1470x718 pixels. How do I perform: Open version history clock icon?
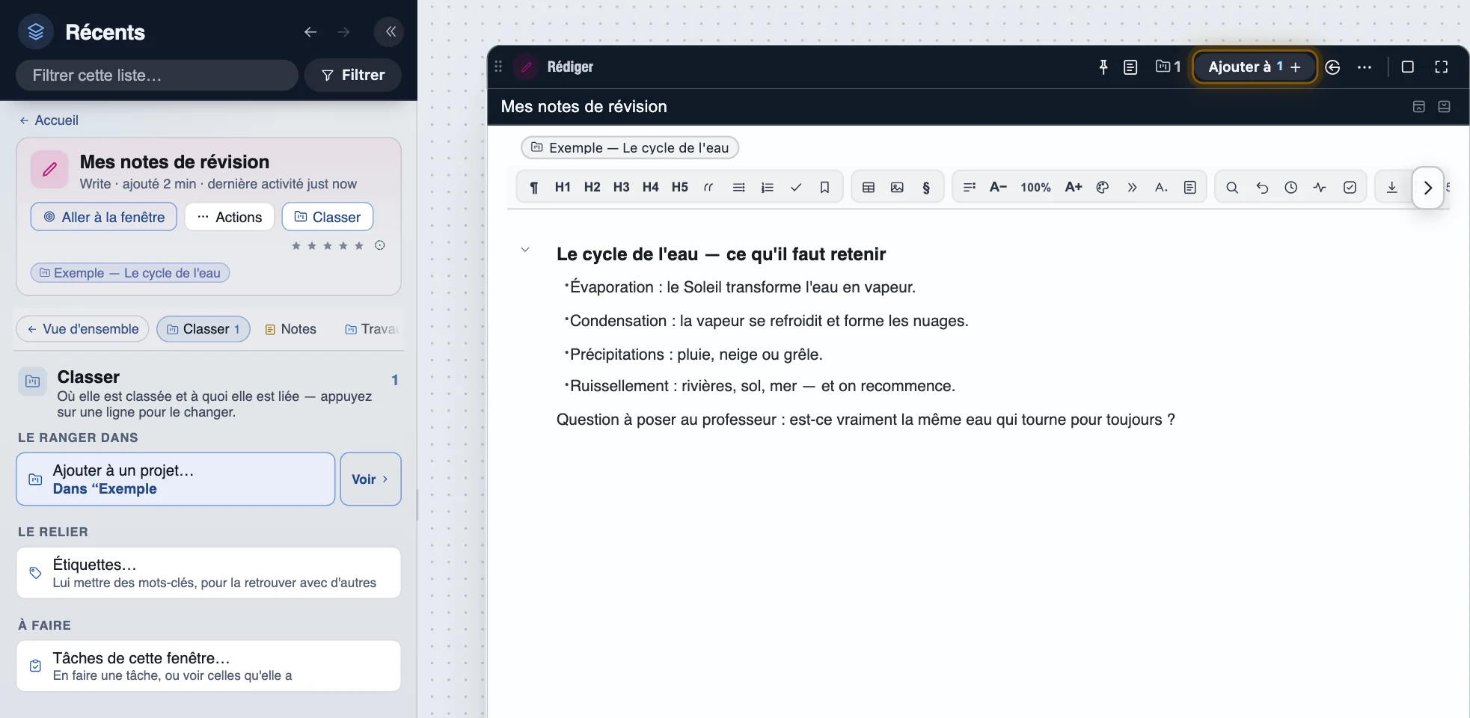point(1290,188)
